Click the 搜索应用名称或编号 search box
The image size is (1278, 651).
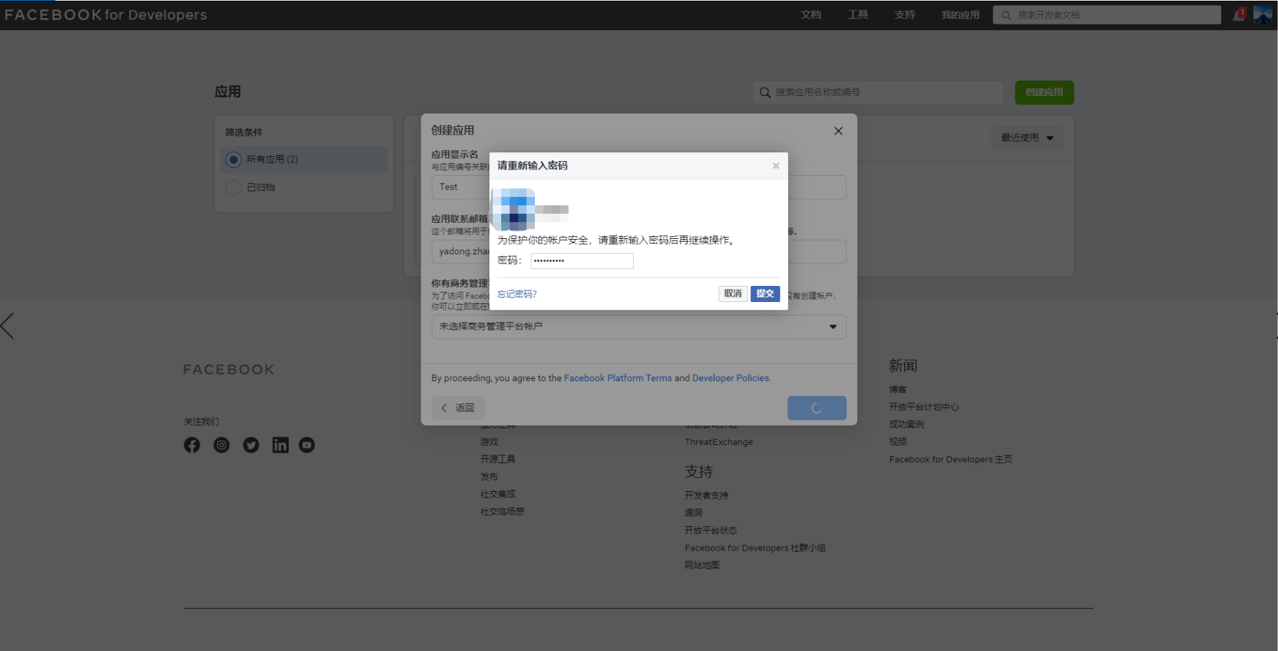click(x=878, y=92)
